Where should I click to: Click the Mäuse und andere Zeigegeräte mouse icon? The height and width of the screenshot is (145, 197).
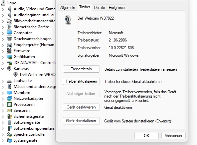[x=9, y=87]
